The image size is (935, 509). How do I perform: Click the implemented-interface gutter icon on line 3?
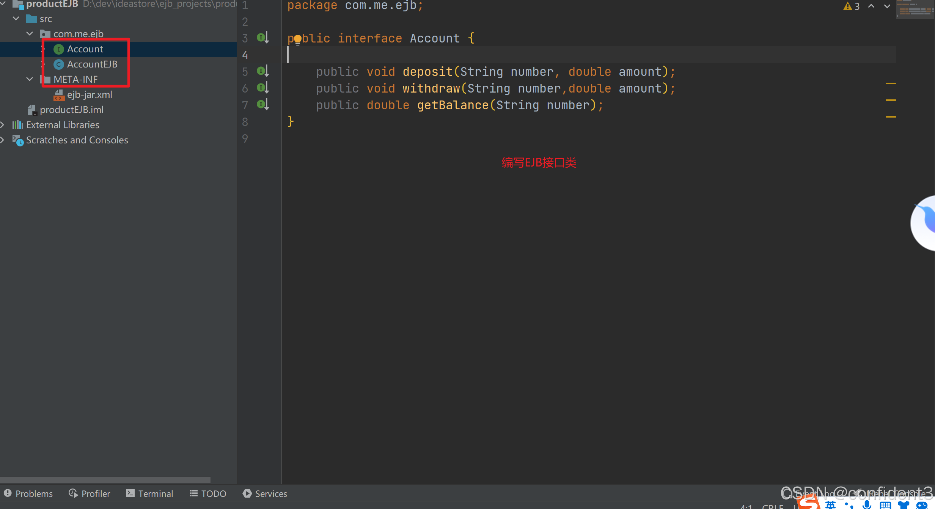(262, 38)
